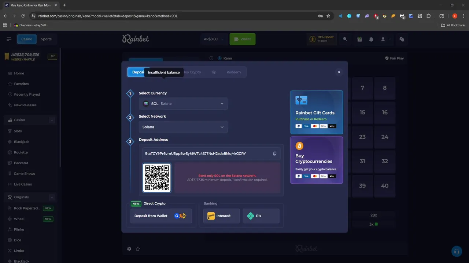Select the Sports top tab
Screen dimensions: 469x263
pyautogui.click(x=46, y=39)
